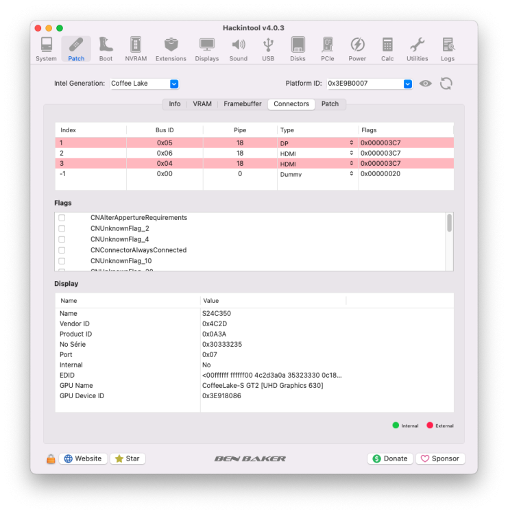Select the Connectors tab

point(291,104)
